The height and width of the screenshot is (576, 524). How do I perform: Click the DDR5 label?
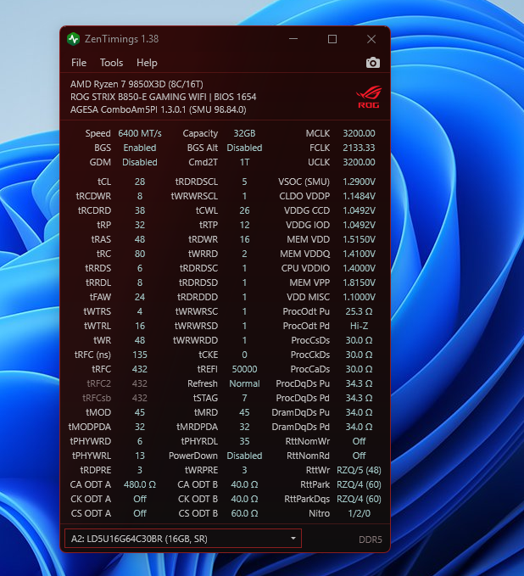click(371, 540)
